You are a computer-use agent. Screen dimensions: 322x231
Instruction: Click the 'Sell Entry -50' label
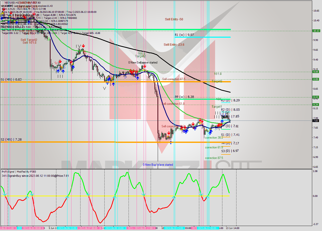tap(174, 19)
